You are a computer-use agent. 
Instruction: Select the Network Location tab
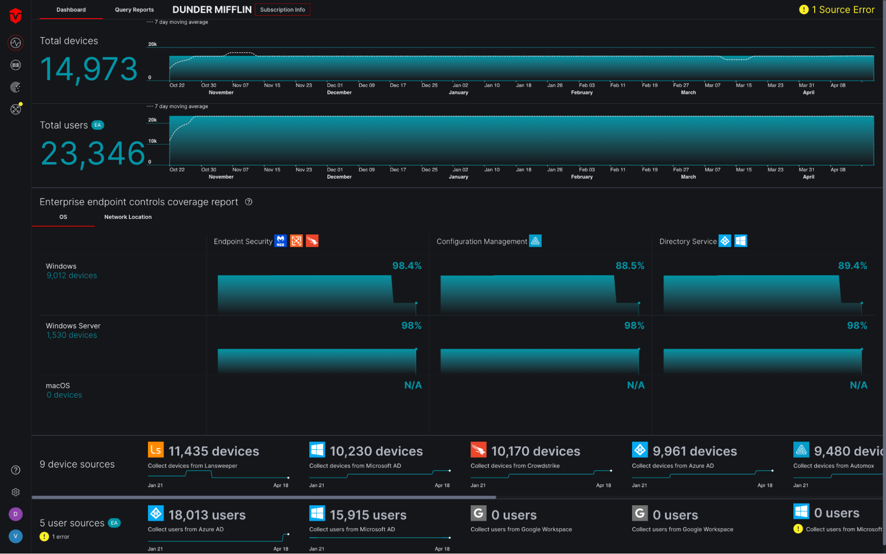click(x=128, y=217)
